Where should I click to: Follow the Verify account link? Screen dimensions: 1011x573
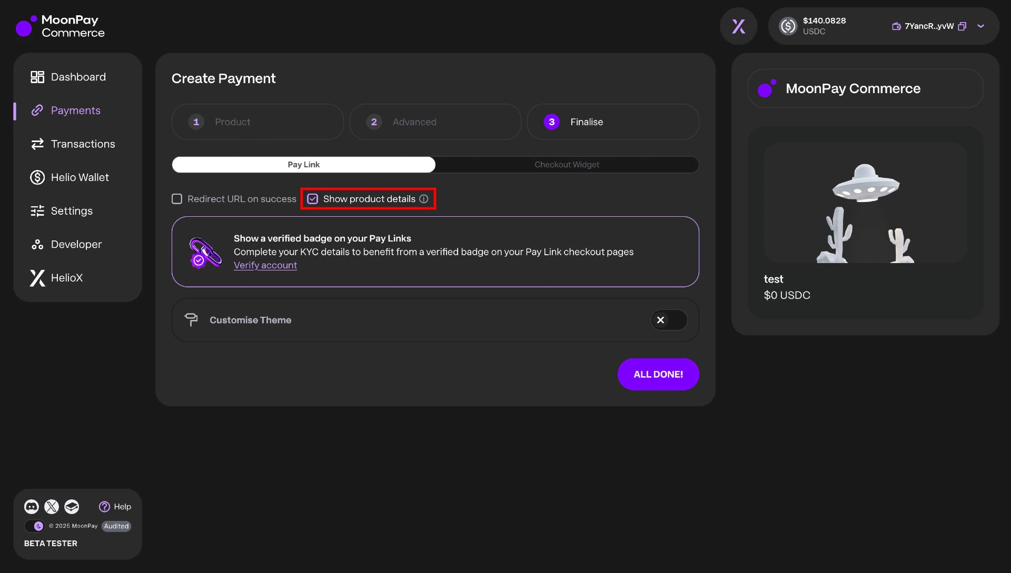point(265,265)
